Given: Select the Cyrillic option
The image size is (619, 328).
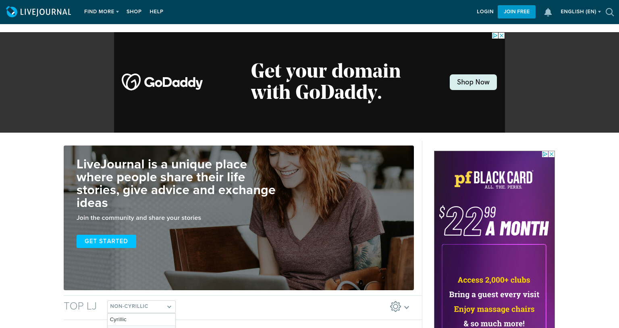Looking at the screenshot, I should pyautogui.click(x=141, y=320).
